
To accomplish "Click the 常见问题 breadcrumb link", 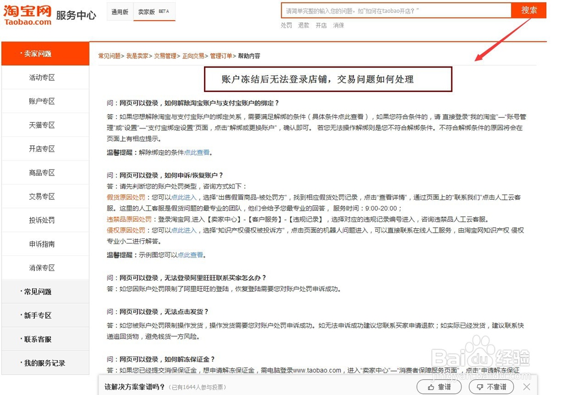I will click(109, 56).
